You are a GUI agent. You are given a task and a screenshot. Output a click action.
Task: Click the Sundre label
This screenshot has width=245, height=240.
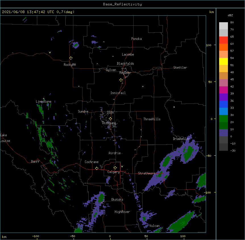[83, 111]
